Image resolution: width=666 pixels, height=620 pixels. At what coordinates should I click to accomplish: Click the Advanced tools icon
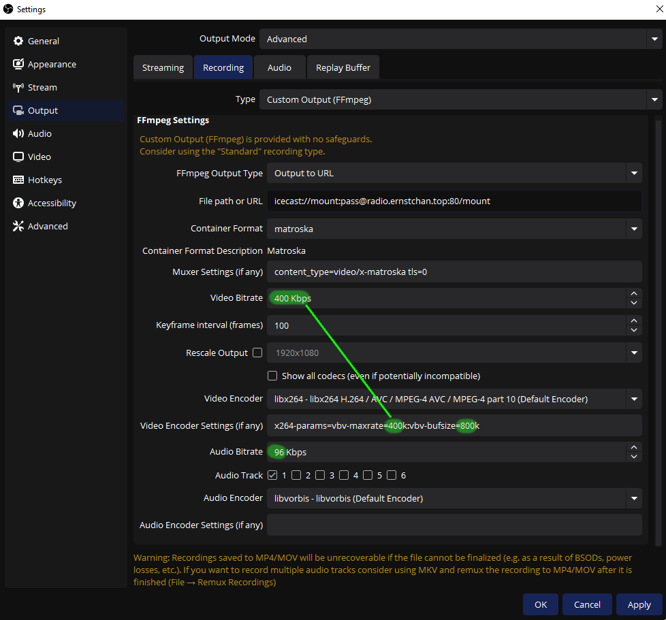tap(18, 226)
